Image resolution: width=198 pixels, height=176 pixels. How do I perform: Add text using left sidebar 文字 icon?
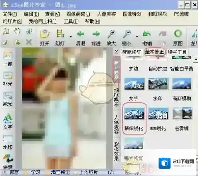[8, 118]
